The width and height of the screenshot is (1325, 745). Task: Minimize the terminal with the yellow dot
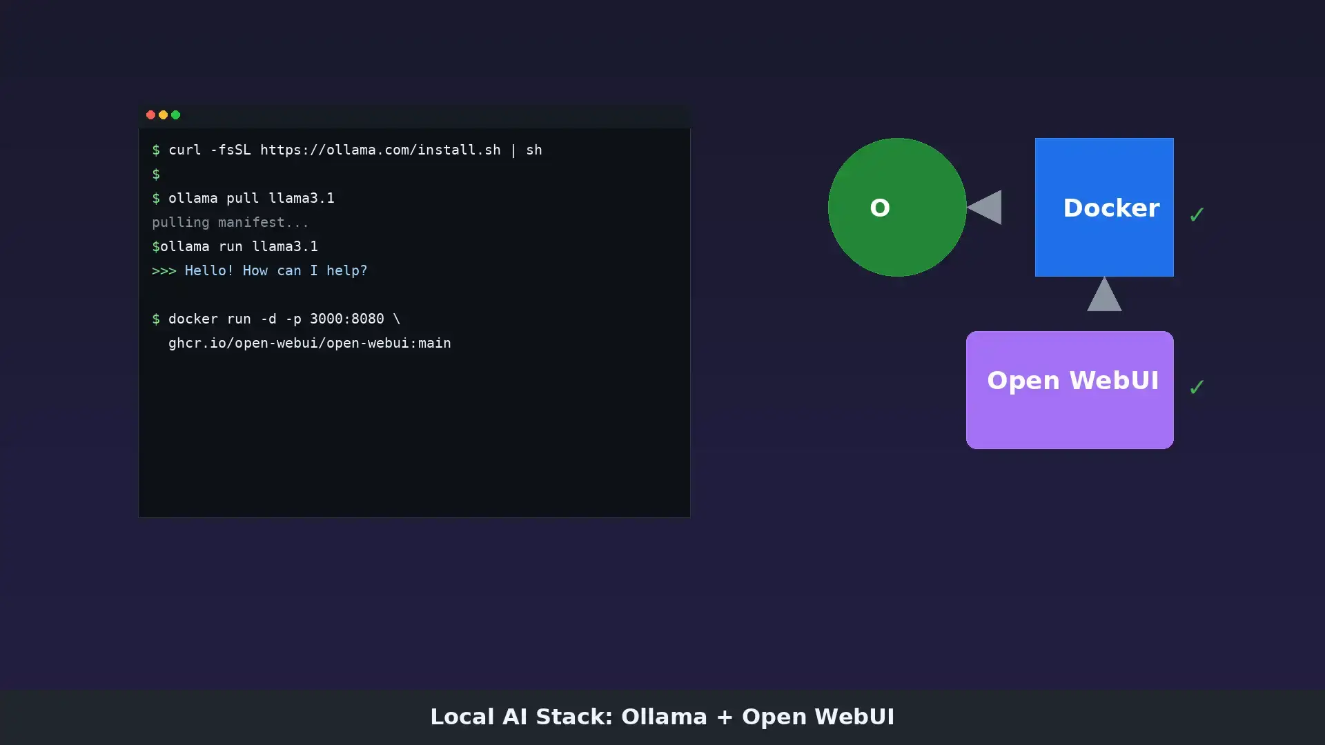(x=163, y=115)
